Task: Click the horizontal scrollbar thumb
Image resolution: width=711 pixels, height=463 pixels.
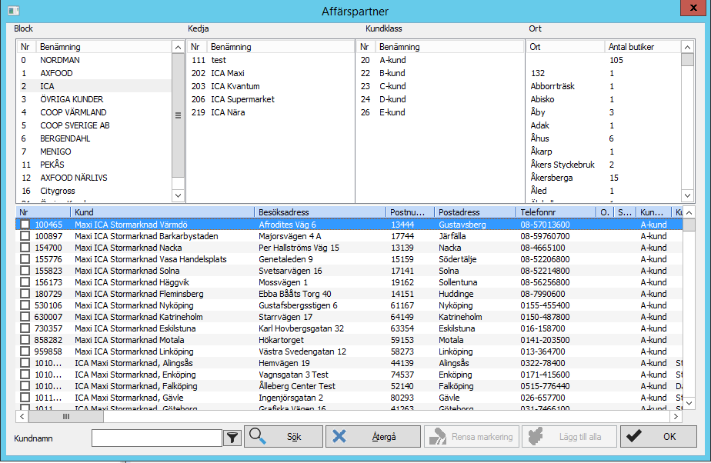Action: (66, 416)
